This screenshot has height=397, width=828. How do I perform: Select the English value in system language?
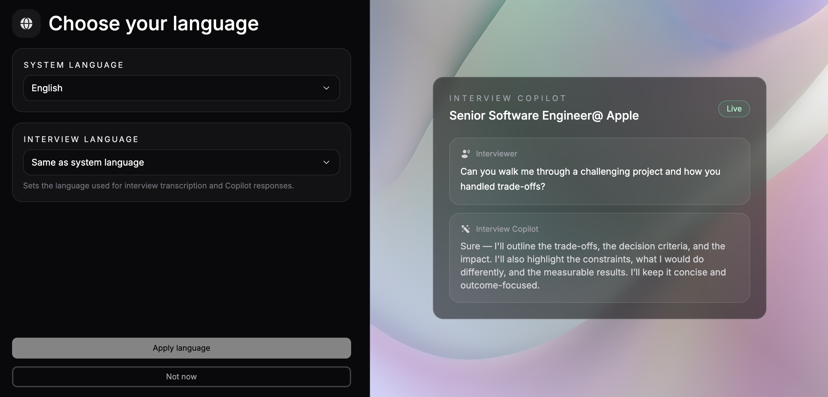(47, 88)
